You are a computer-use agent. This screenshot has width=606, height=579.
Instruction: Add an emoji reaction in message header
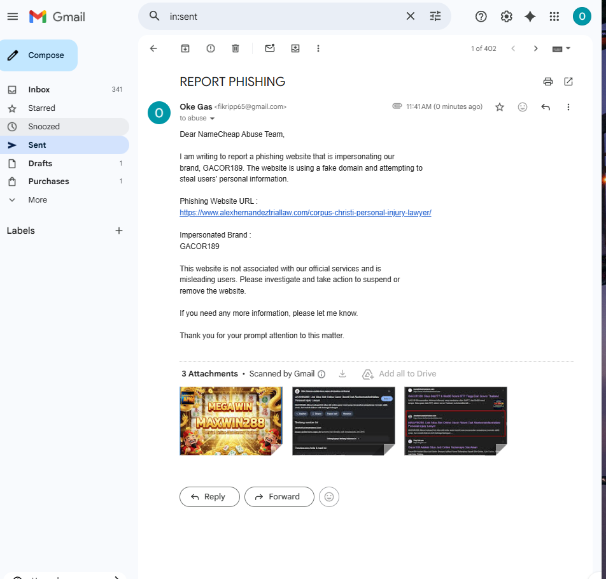point(522,107)
